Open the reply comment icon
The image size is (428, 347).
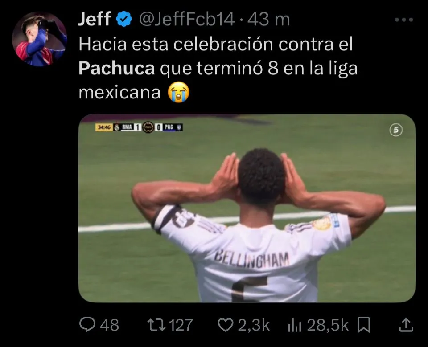(x=87, y=325)
